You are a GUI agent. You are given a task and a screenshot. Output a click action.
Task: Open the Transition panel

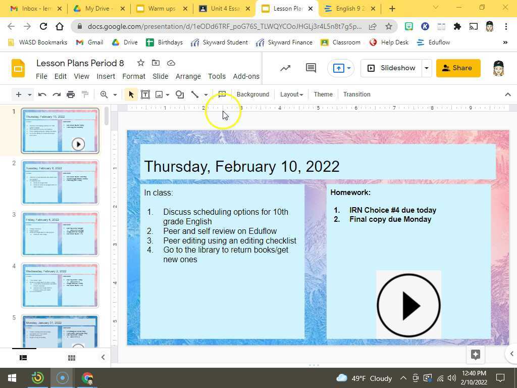[x=357, y=94]
